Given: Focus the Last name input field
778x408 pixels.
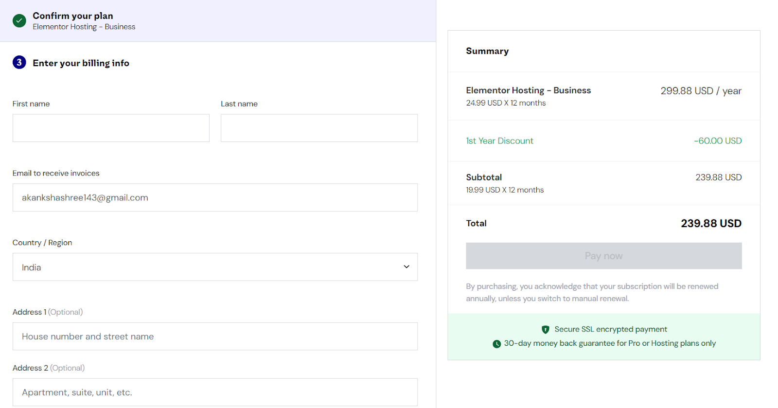Looking at the screenshot, I should 319,128.
